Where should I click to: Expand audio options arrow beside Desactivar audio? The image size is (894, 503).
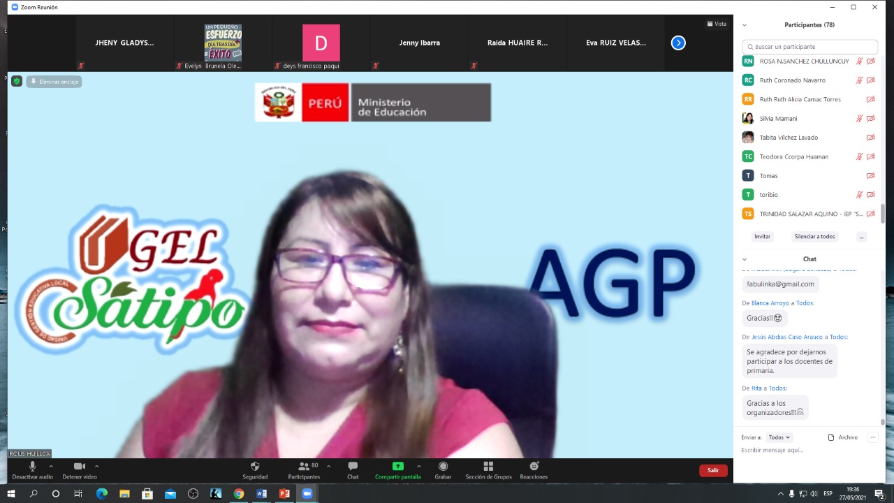51,466
